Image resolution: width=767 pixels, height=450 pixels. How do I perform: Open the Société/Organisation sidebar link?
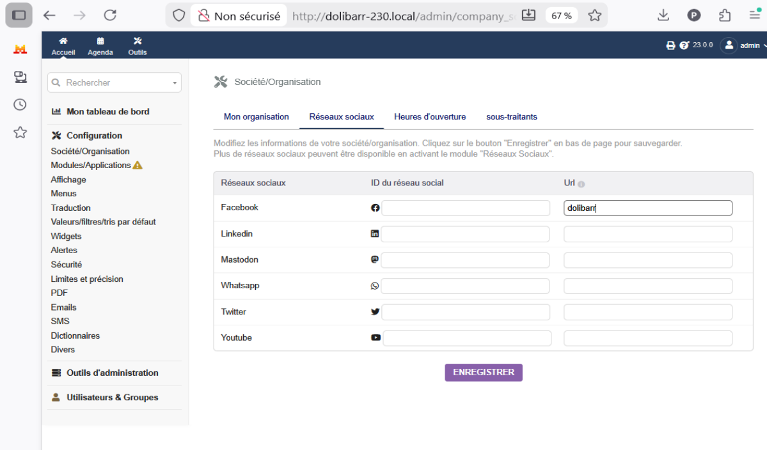(x=90, y=151)
